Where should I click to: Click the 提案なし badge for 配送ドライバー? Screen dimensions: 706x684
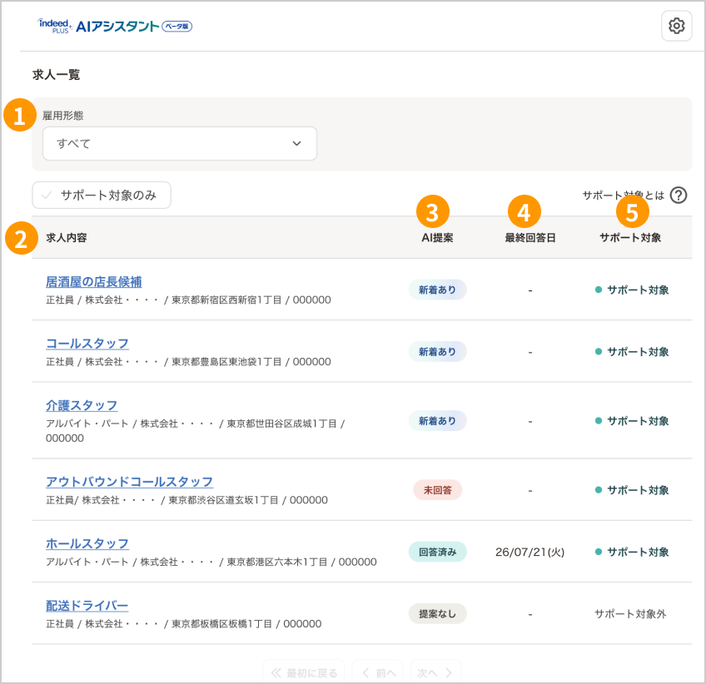coord(437,614)
